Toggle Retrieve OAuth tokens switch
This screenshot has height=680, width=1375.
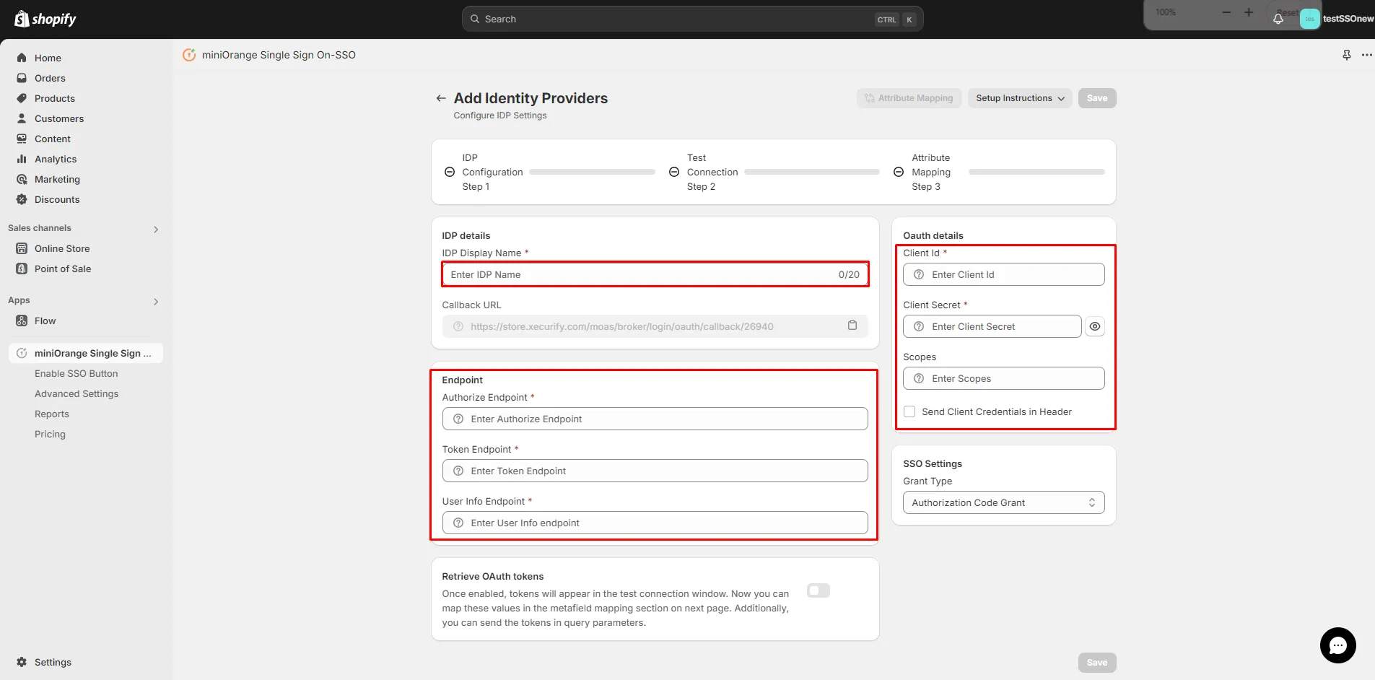[x=819, y=590]
